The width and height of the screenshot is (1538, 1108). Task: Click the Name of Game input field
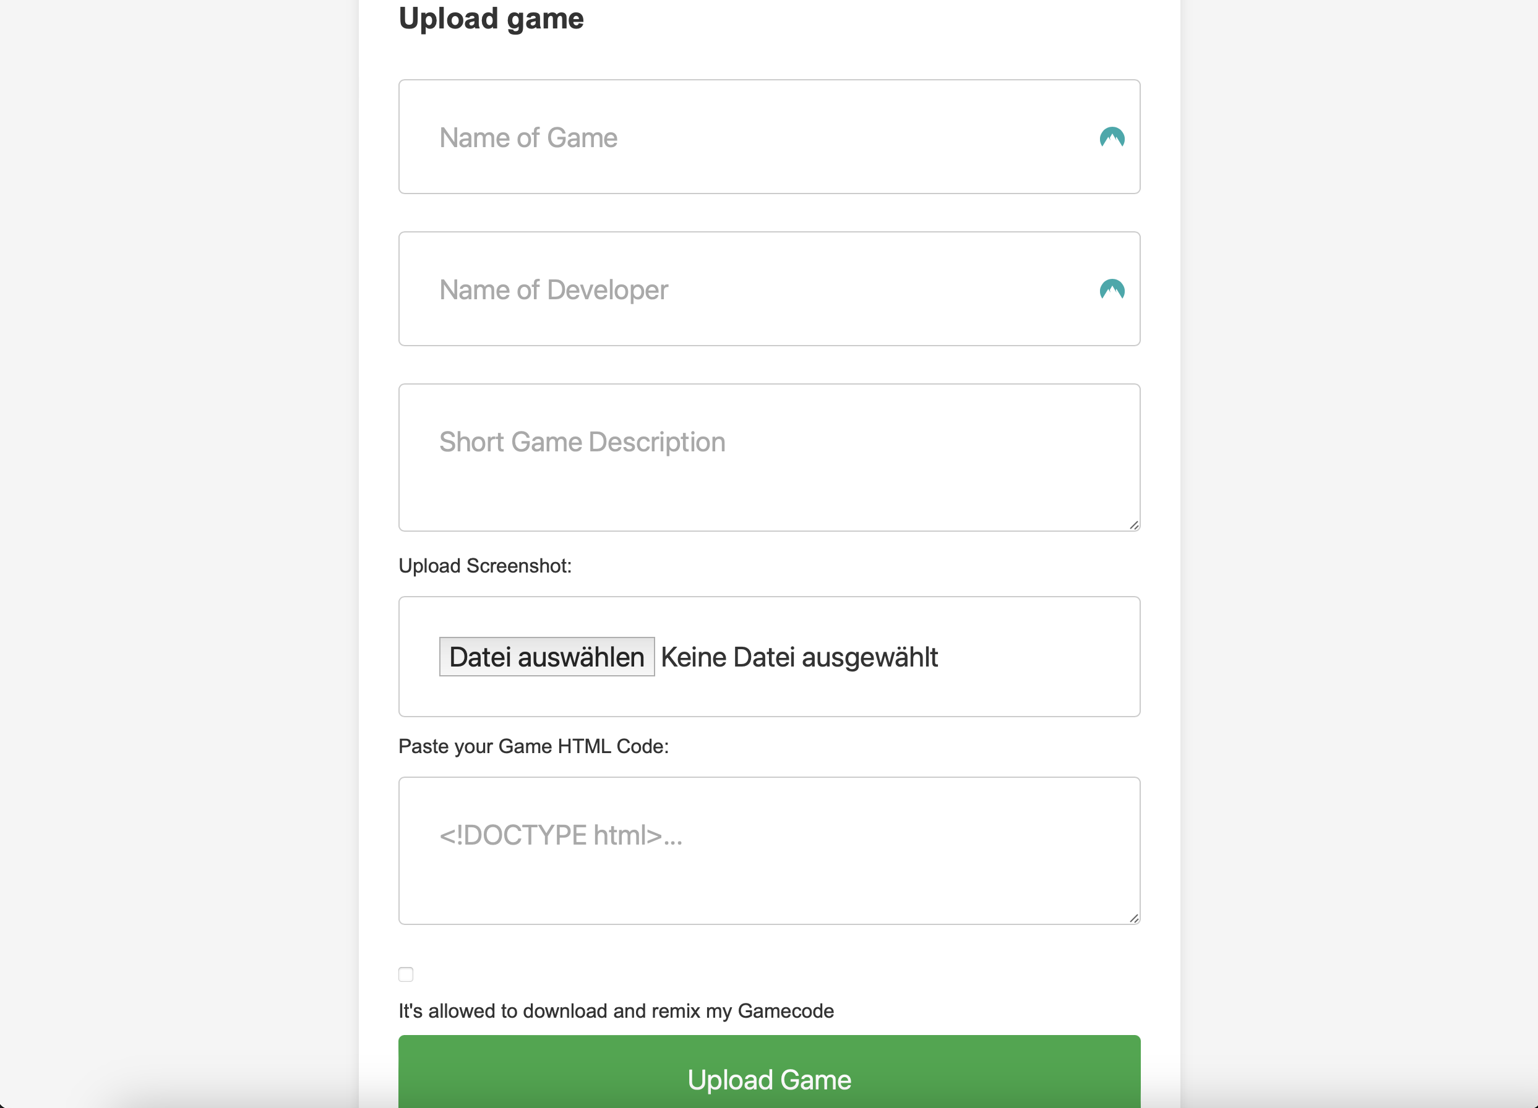[746, 137]
